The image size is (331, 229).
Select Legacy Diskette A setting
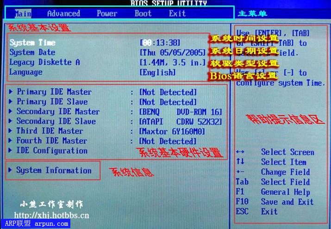click(x=45, y=62)
